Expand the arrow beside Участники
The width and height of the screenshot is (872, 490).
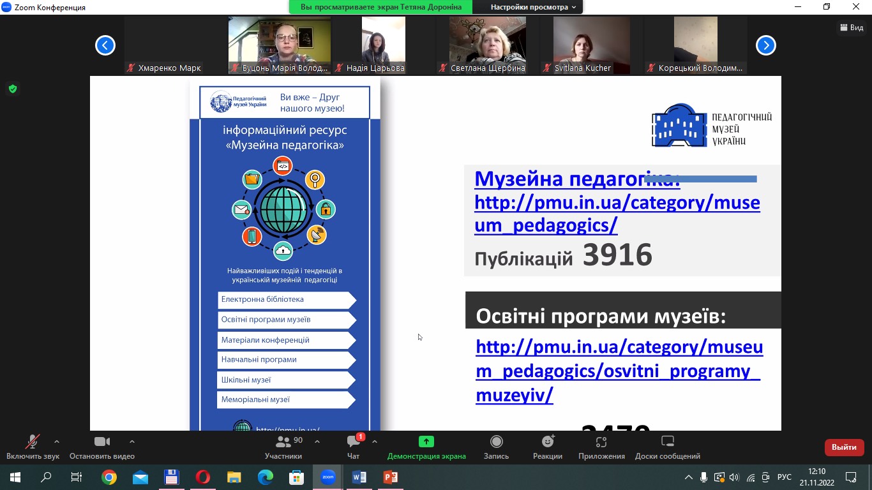click(x=317, y=442)
